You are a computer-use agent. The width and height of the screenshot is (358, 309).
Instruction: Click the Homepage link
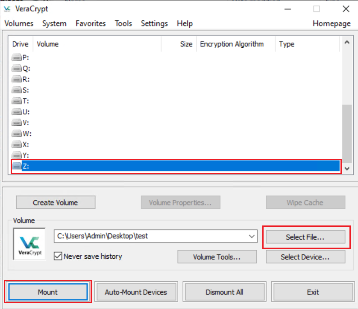332,23
